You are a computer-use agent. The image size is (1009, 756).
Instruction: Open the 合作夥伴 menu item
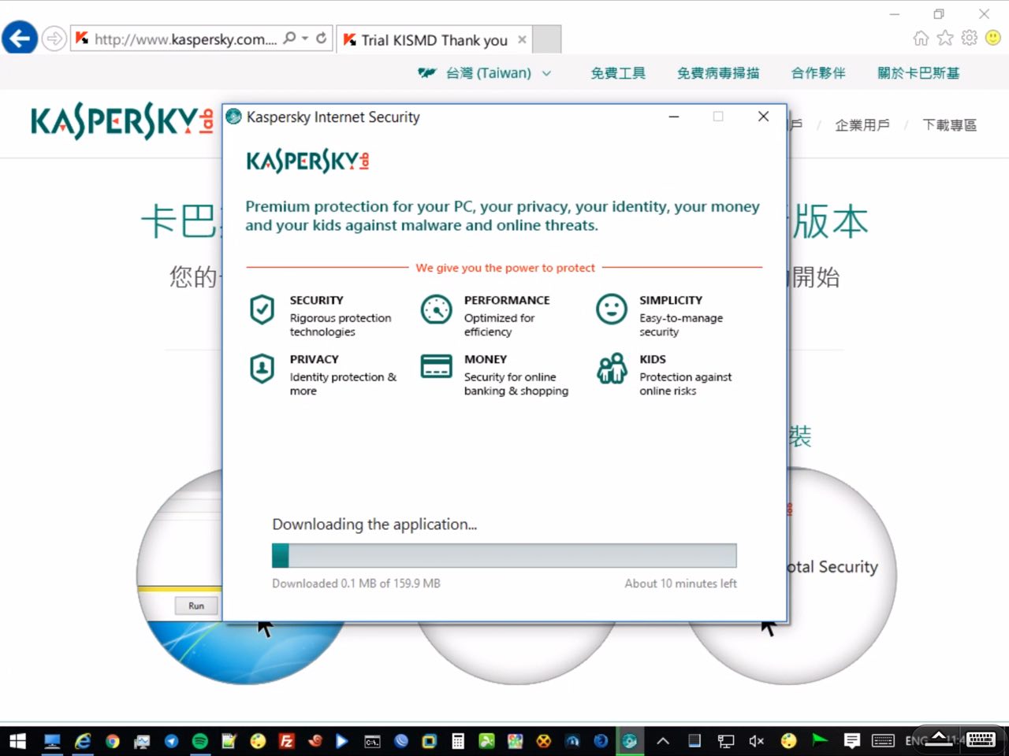click(x=818, y=73)
